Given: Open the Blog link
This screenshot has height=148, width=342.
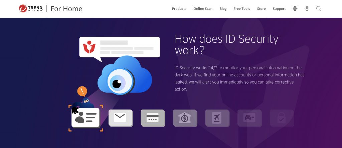Looking at the screenshot, I should (223, 9).
